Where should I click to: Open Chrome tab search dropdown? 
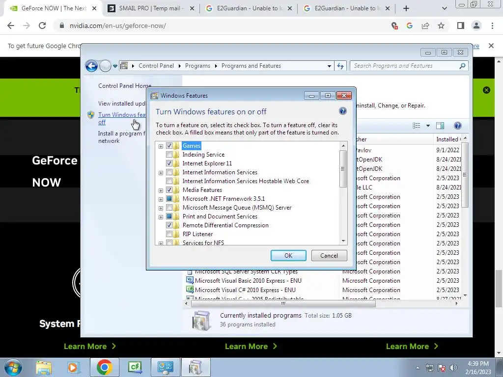444,9
